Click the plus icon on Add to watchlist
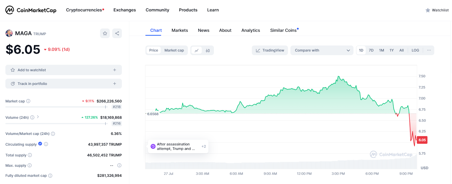Viewport: 452px width, 184px height. (115, 70)
